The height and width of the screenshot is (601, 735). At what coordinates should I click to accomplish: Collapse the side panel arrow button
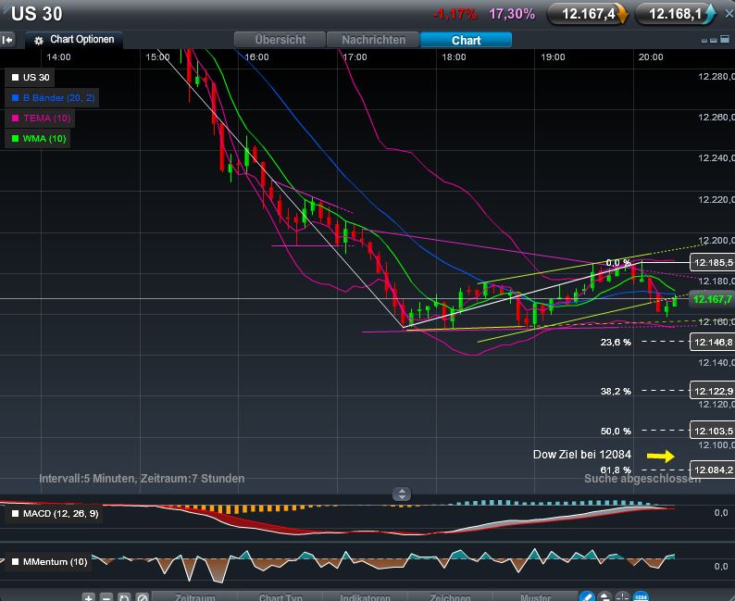(x=7, y=40)
